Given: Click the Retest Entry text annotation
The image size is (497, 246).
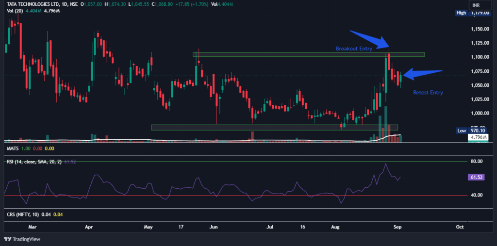Looking at the screenshot, I should point(428,92).
